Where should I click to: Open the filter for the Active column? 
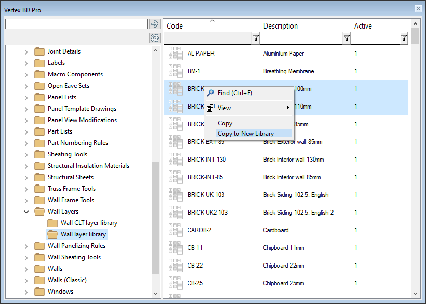point(403,37)
